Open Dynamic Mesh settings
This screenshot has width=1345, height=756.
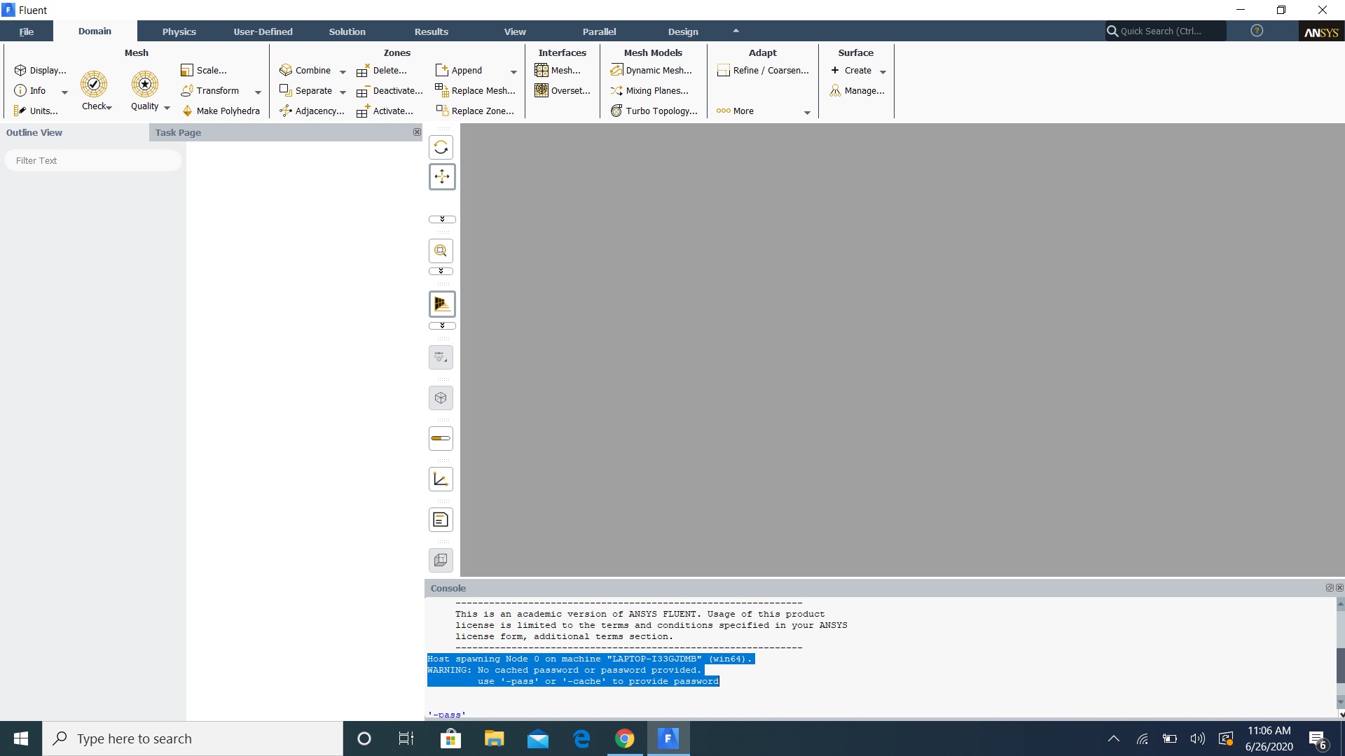click(x=651, y=70)
